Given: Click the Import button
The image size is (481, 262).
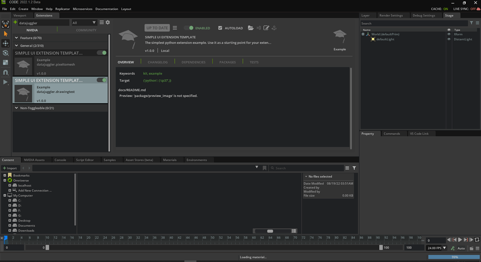Looking at the screenshot, I should click(10, 168).
